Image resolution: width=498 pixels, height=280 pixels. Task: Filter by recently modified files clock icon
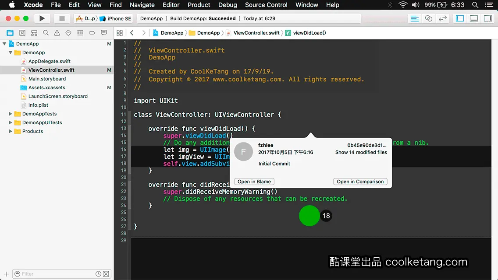[99, 274]
